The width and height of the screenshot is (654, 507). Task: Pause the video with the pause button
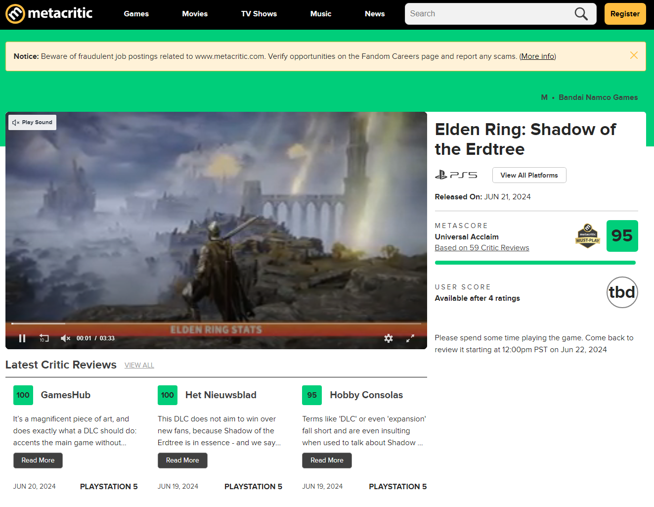pos(22,338)
